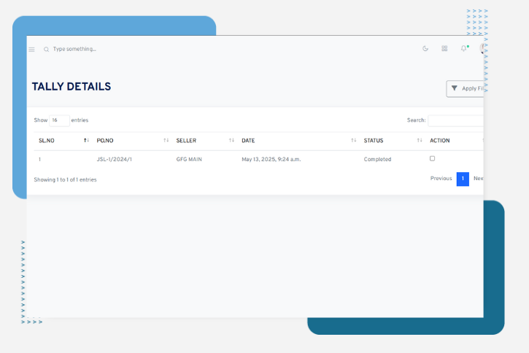Image resolution: width=529 pixels, height=353 pixels.
Task: Open the apps grid icon
Action: point(444,49)
